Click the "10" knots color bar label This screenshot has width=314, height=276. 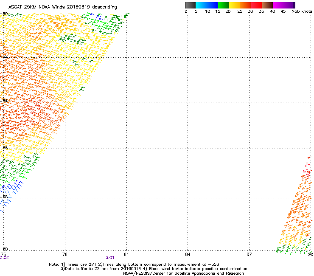tap(207, 11)
